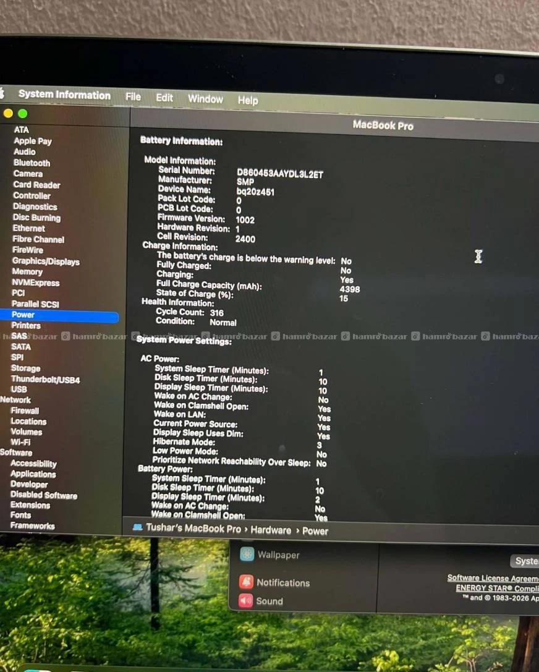Select Accessibility under Software
Screen dimensions: 539x672
(33, 463)
